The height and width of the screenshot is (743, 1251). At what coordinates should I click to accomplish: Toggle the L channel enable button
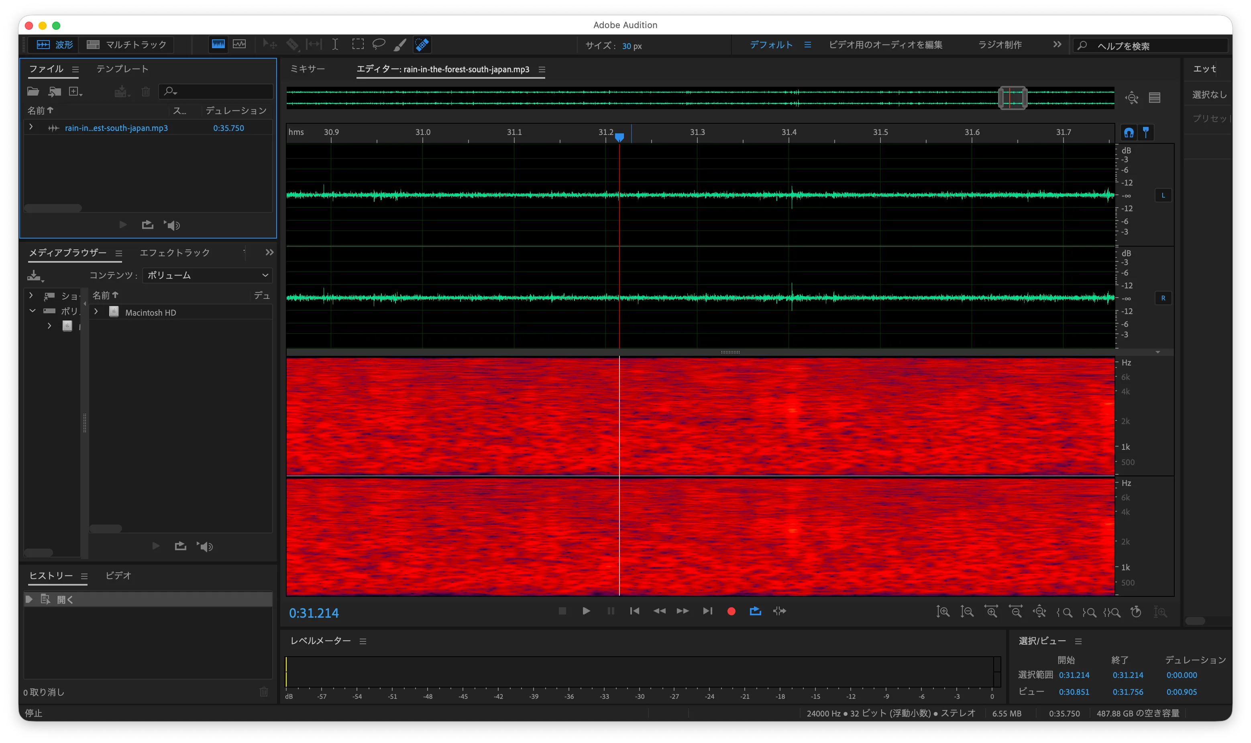click(x=1163, y=195)
